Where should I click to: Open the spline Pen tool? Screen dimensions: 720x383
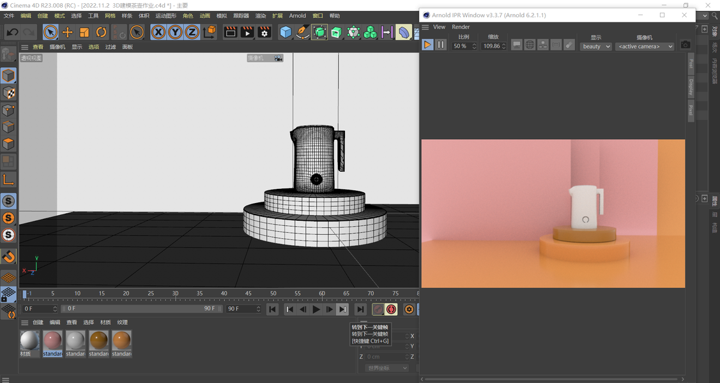pyautogui.click(x=303, y=32)
